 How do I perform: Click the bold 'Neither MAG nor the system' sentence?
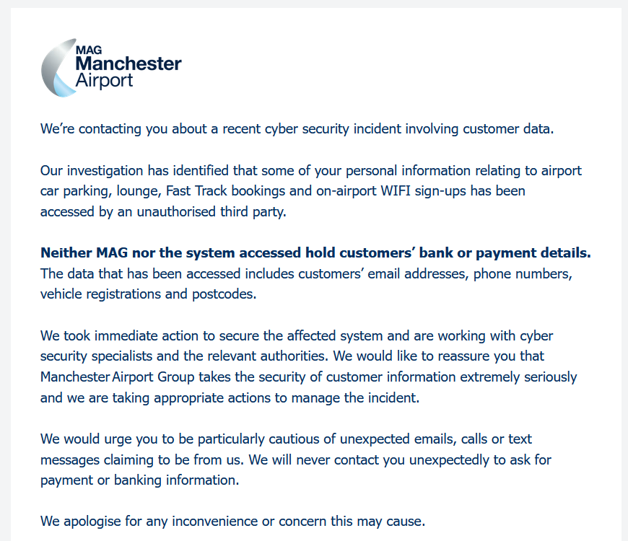pos(315,253)
